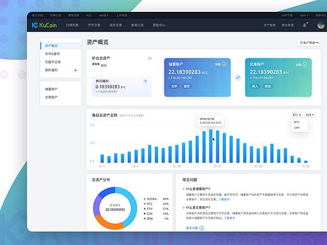327x245 pixels.
Task: Select CNY option in open dropdown list
Action: point(297,128)
